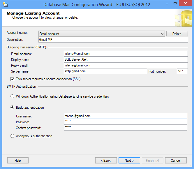The width and height of the screenshot is (194, 169).
Task: Focus the Confirm password field
Action: pos(126,128)
